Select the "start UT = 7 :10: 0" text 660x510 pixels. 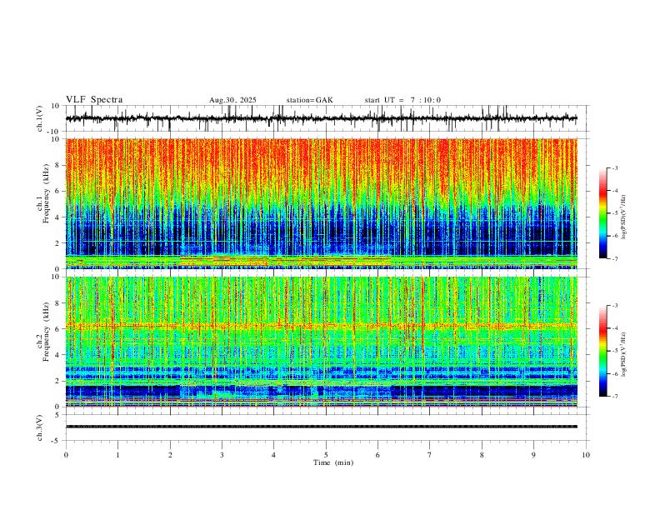click(x=402, y=100)
